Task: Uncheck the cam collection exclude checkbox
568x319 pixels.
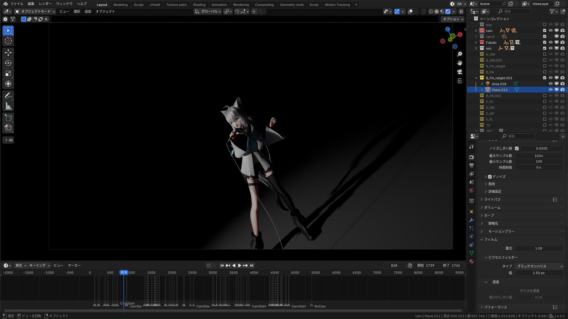Action: pos(544,31)
